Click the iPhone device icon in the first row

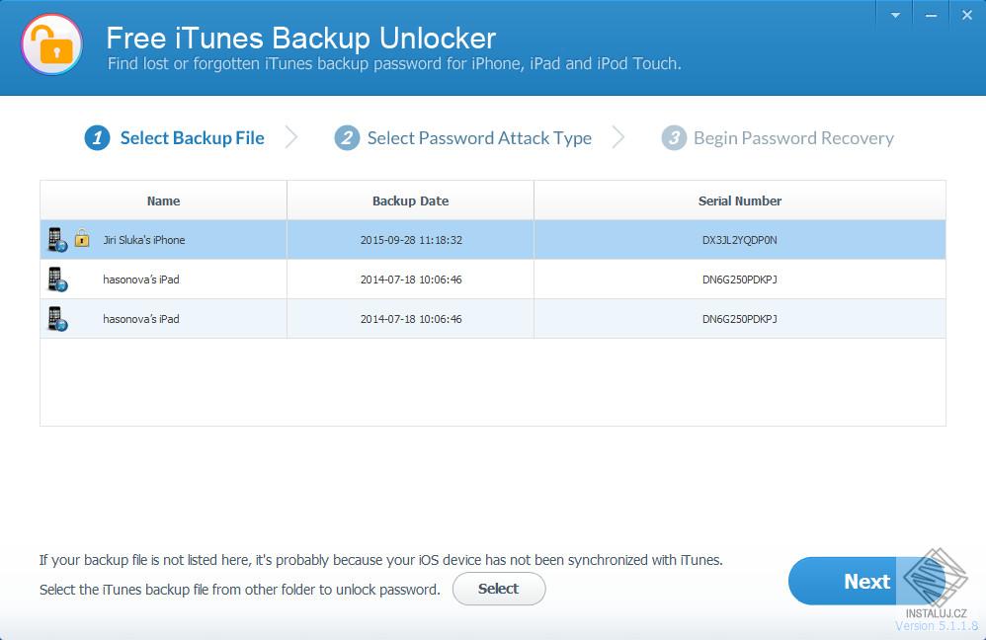tap(56, 238)
